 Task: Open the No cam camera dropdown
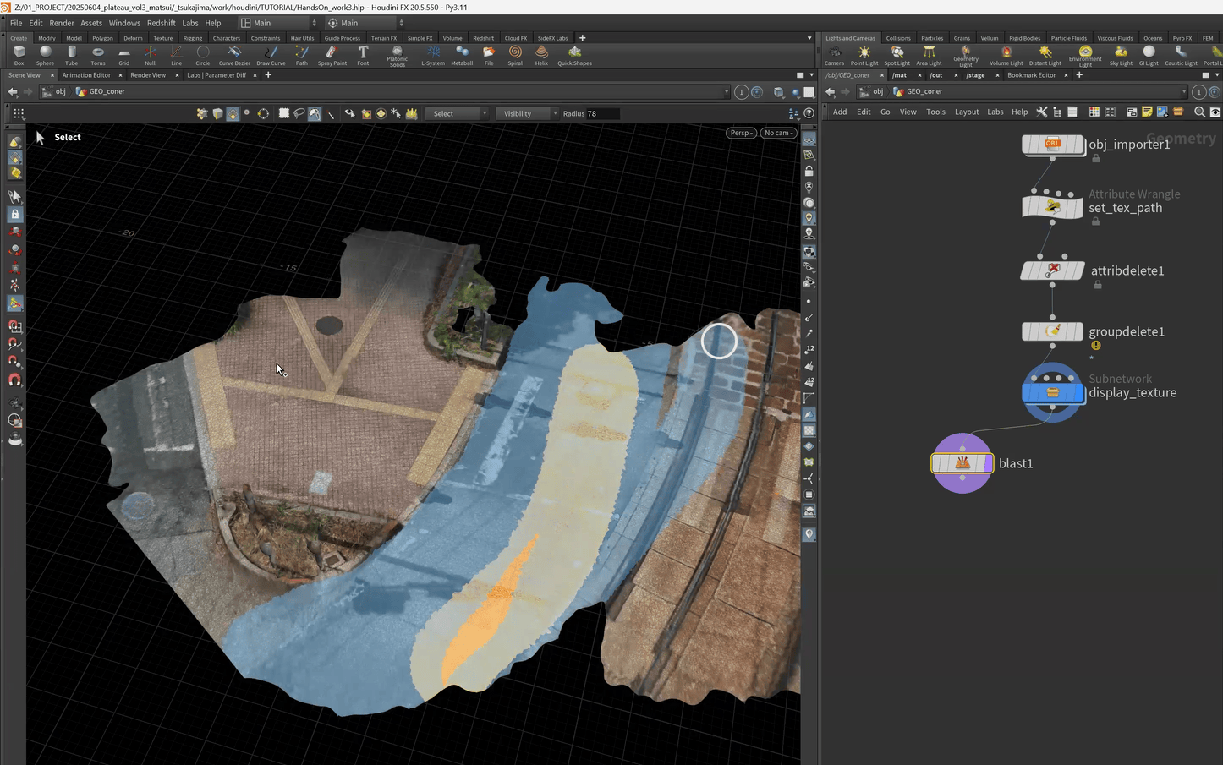pyautogui.click(x=777, y=133)
